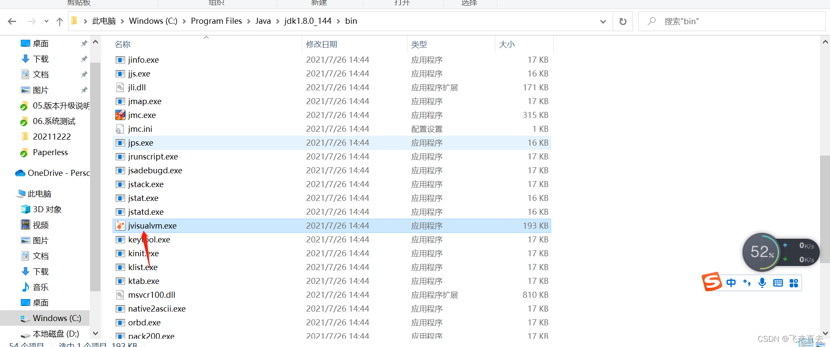Navigate to 此电脑 breadcrumb
The width and height of the screenshot is (830, 347).
[104, 21]
